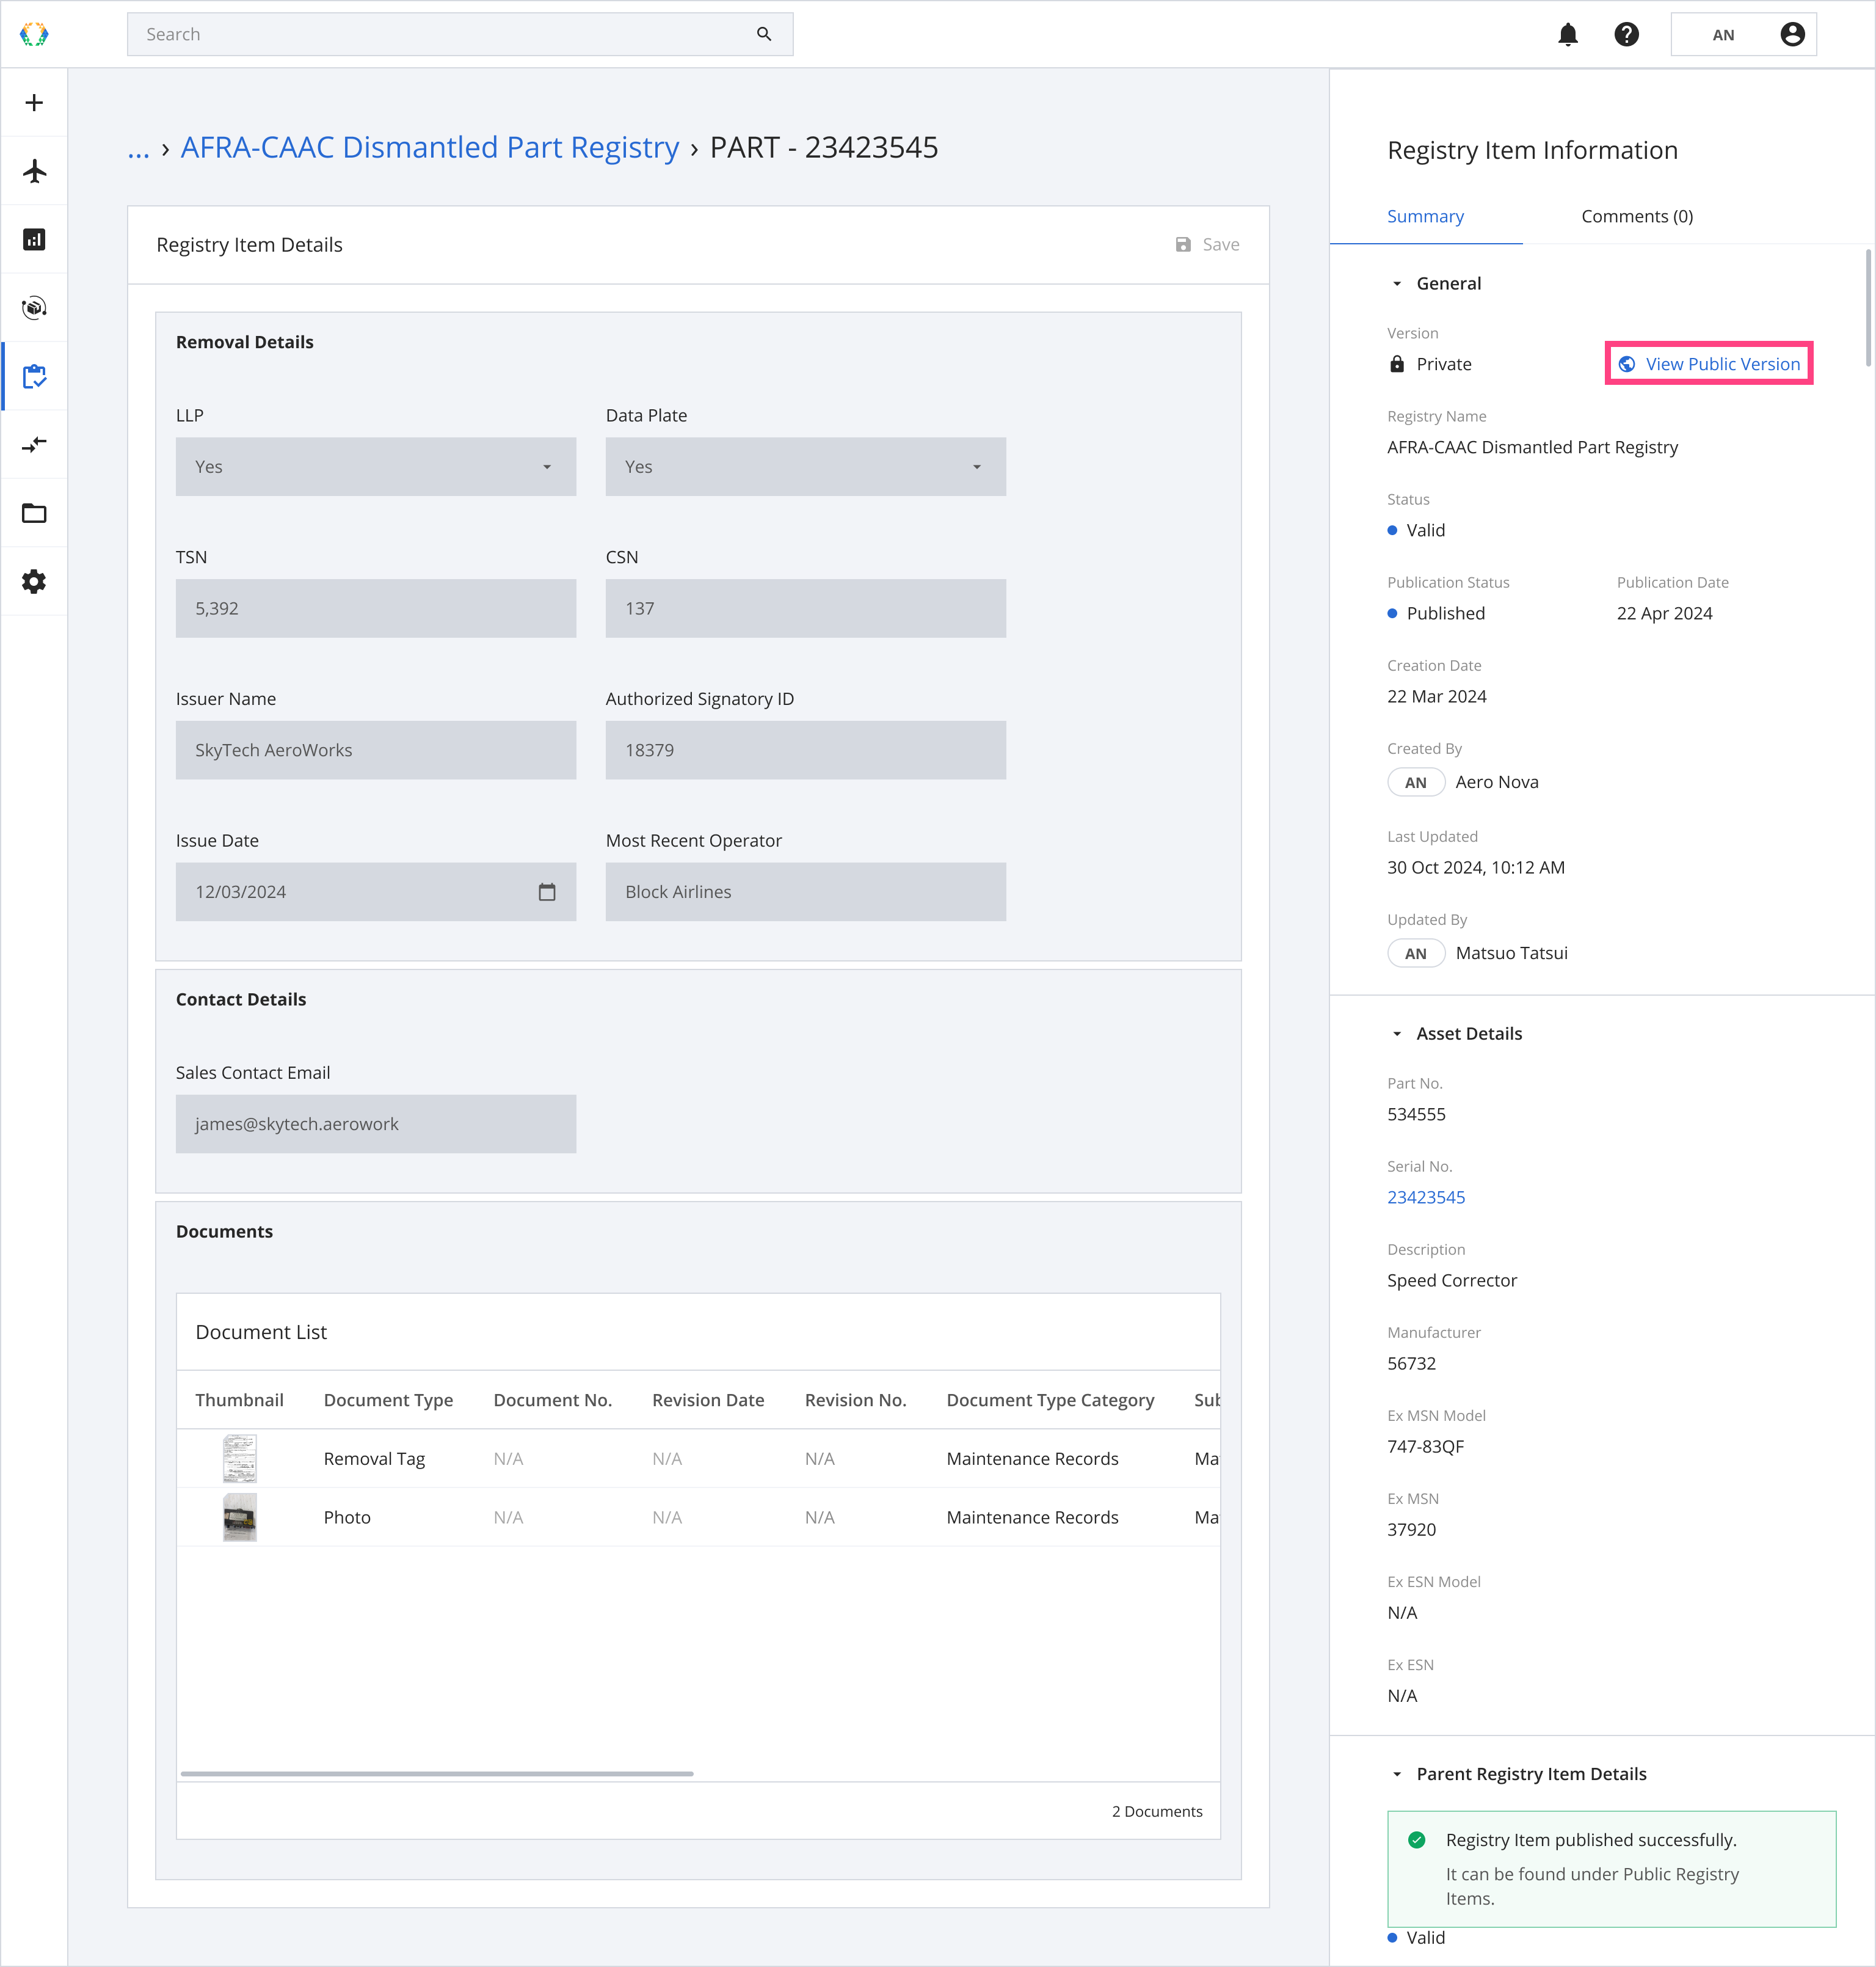Screen dimensions: 1876x1967
Task: Collapse the General section
Action: [x=1397, y=284]
